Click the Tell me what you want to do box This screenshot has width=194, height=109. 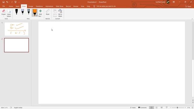(x=105, y=6)
